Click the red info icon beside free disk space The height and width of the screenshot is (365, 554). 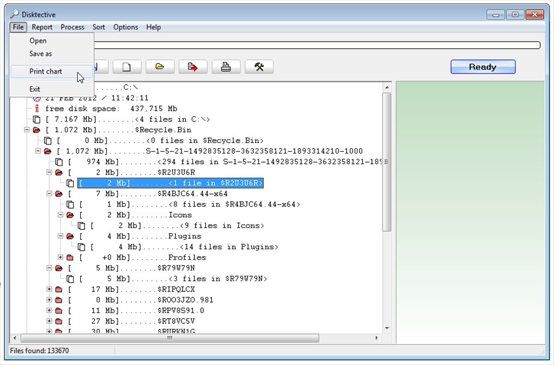(x=37, y=108)
